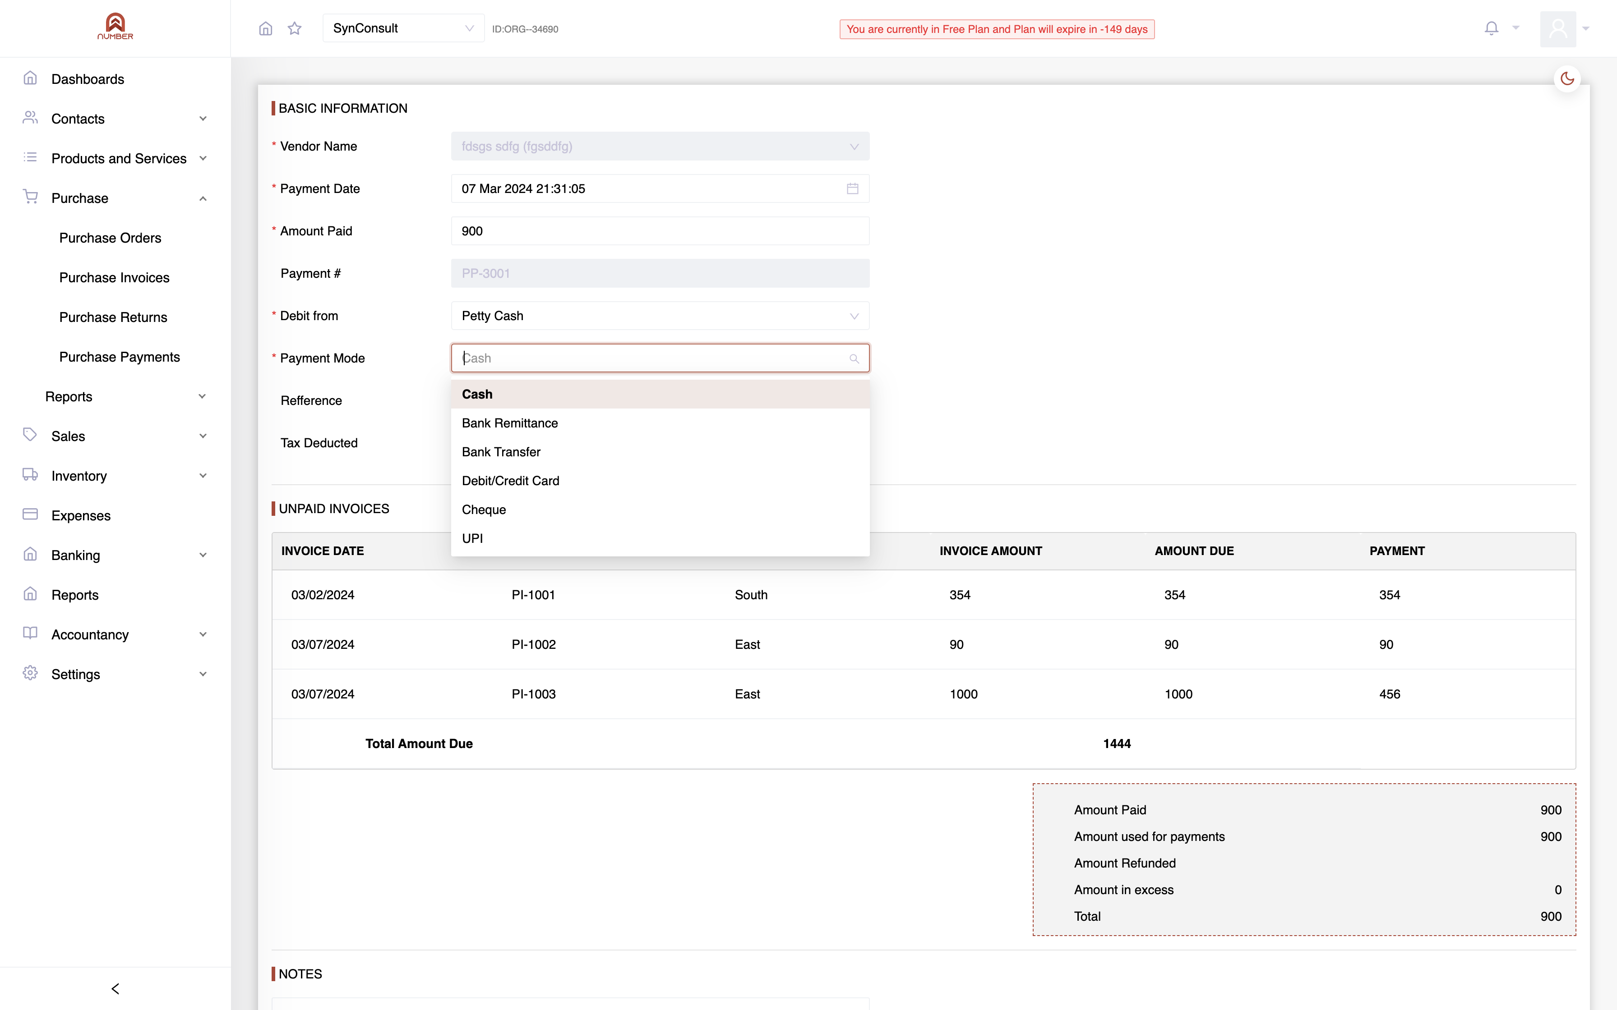
Task: Open SynConsult organization dropdown
Action: 404,28
